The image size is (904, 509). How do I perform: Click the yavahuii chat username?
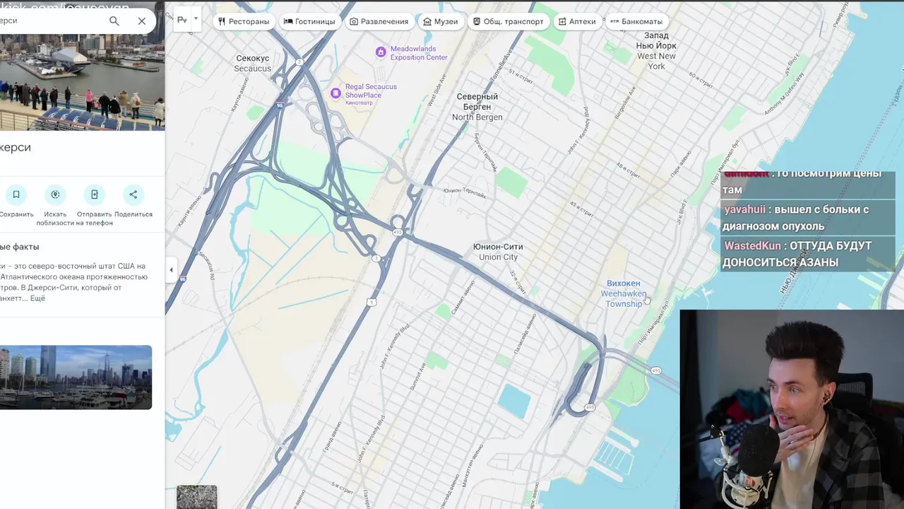pyautogui.click(x=744, y=209)
